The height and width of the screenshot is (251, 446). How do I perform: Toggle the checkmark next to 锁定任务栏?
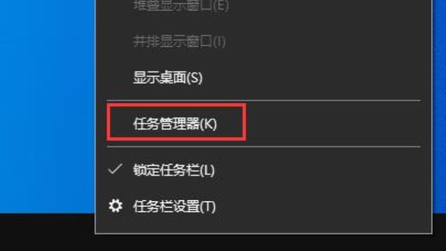click(115, 169)
